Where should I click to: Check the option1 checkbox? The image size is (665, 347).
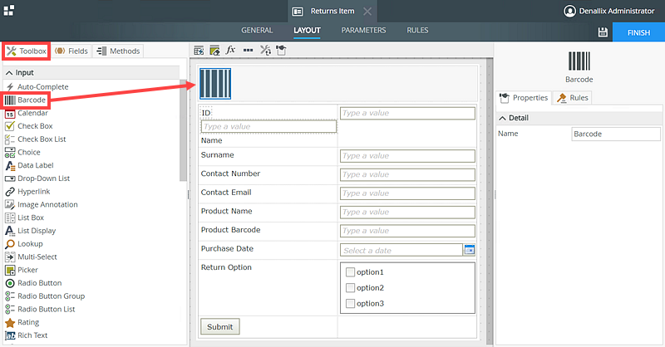350,272
